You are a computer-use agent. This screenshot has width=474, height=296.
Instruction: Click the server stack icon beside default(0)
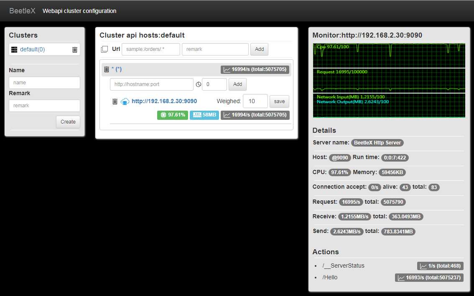pyautogui.click(x=14, y=50)
